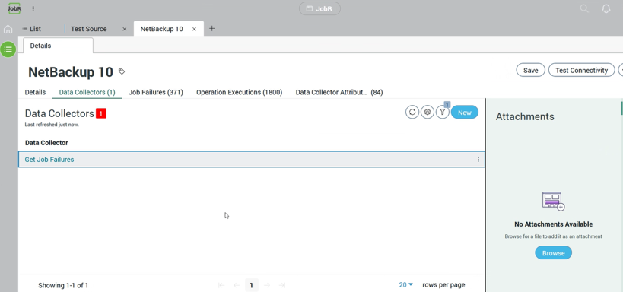Image resolution: width=623 pixels, height=292 pixels.
Task: Switch to the Test Source tab
Action: [88, 29]
